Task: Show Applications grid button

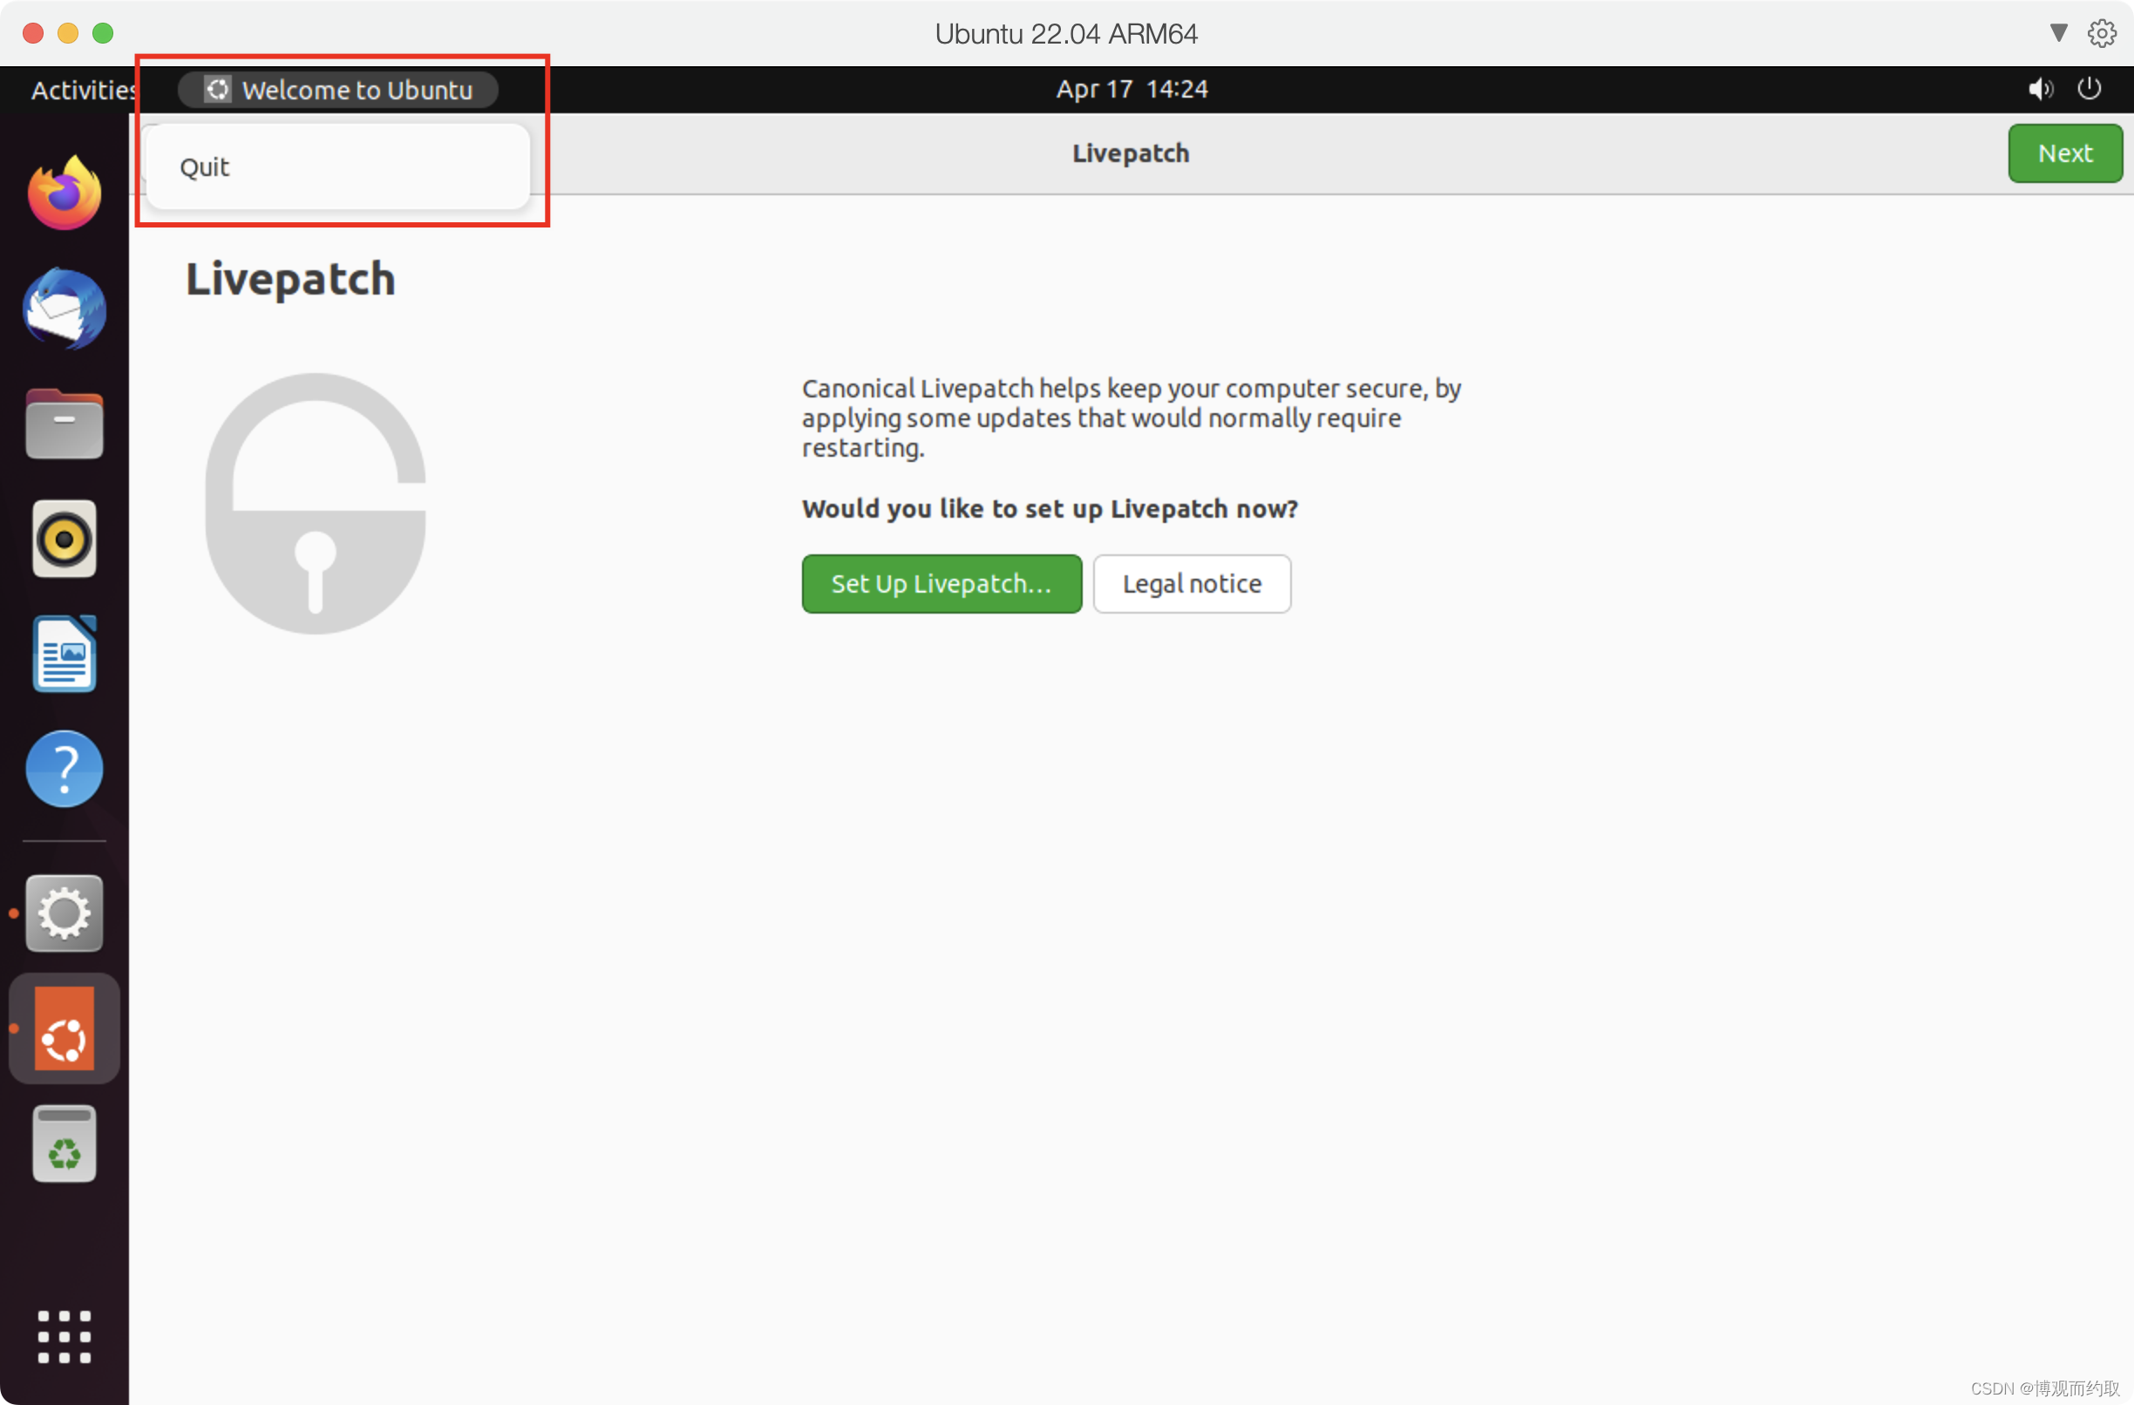Action: 65,1337
